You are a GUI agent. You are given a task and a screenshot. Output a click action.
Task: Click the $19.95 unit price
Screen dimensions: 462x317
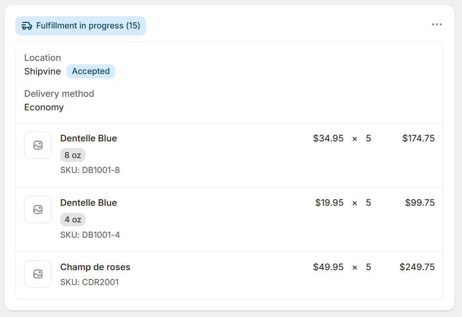(330, 203)
